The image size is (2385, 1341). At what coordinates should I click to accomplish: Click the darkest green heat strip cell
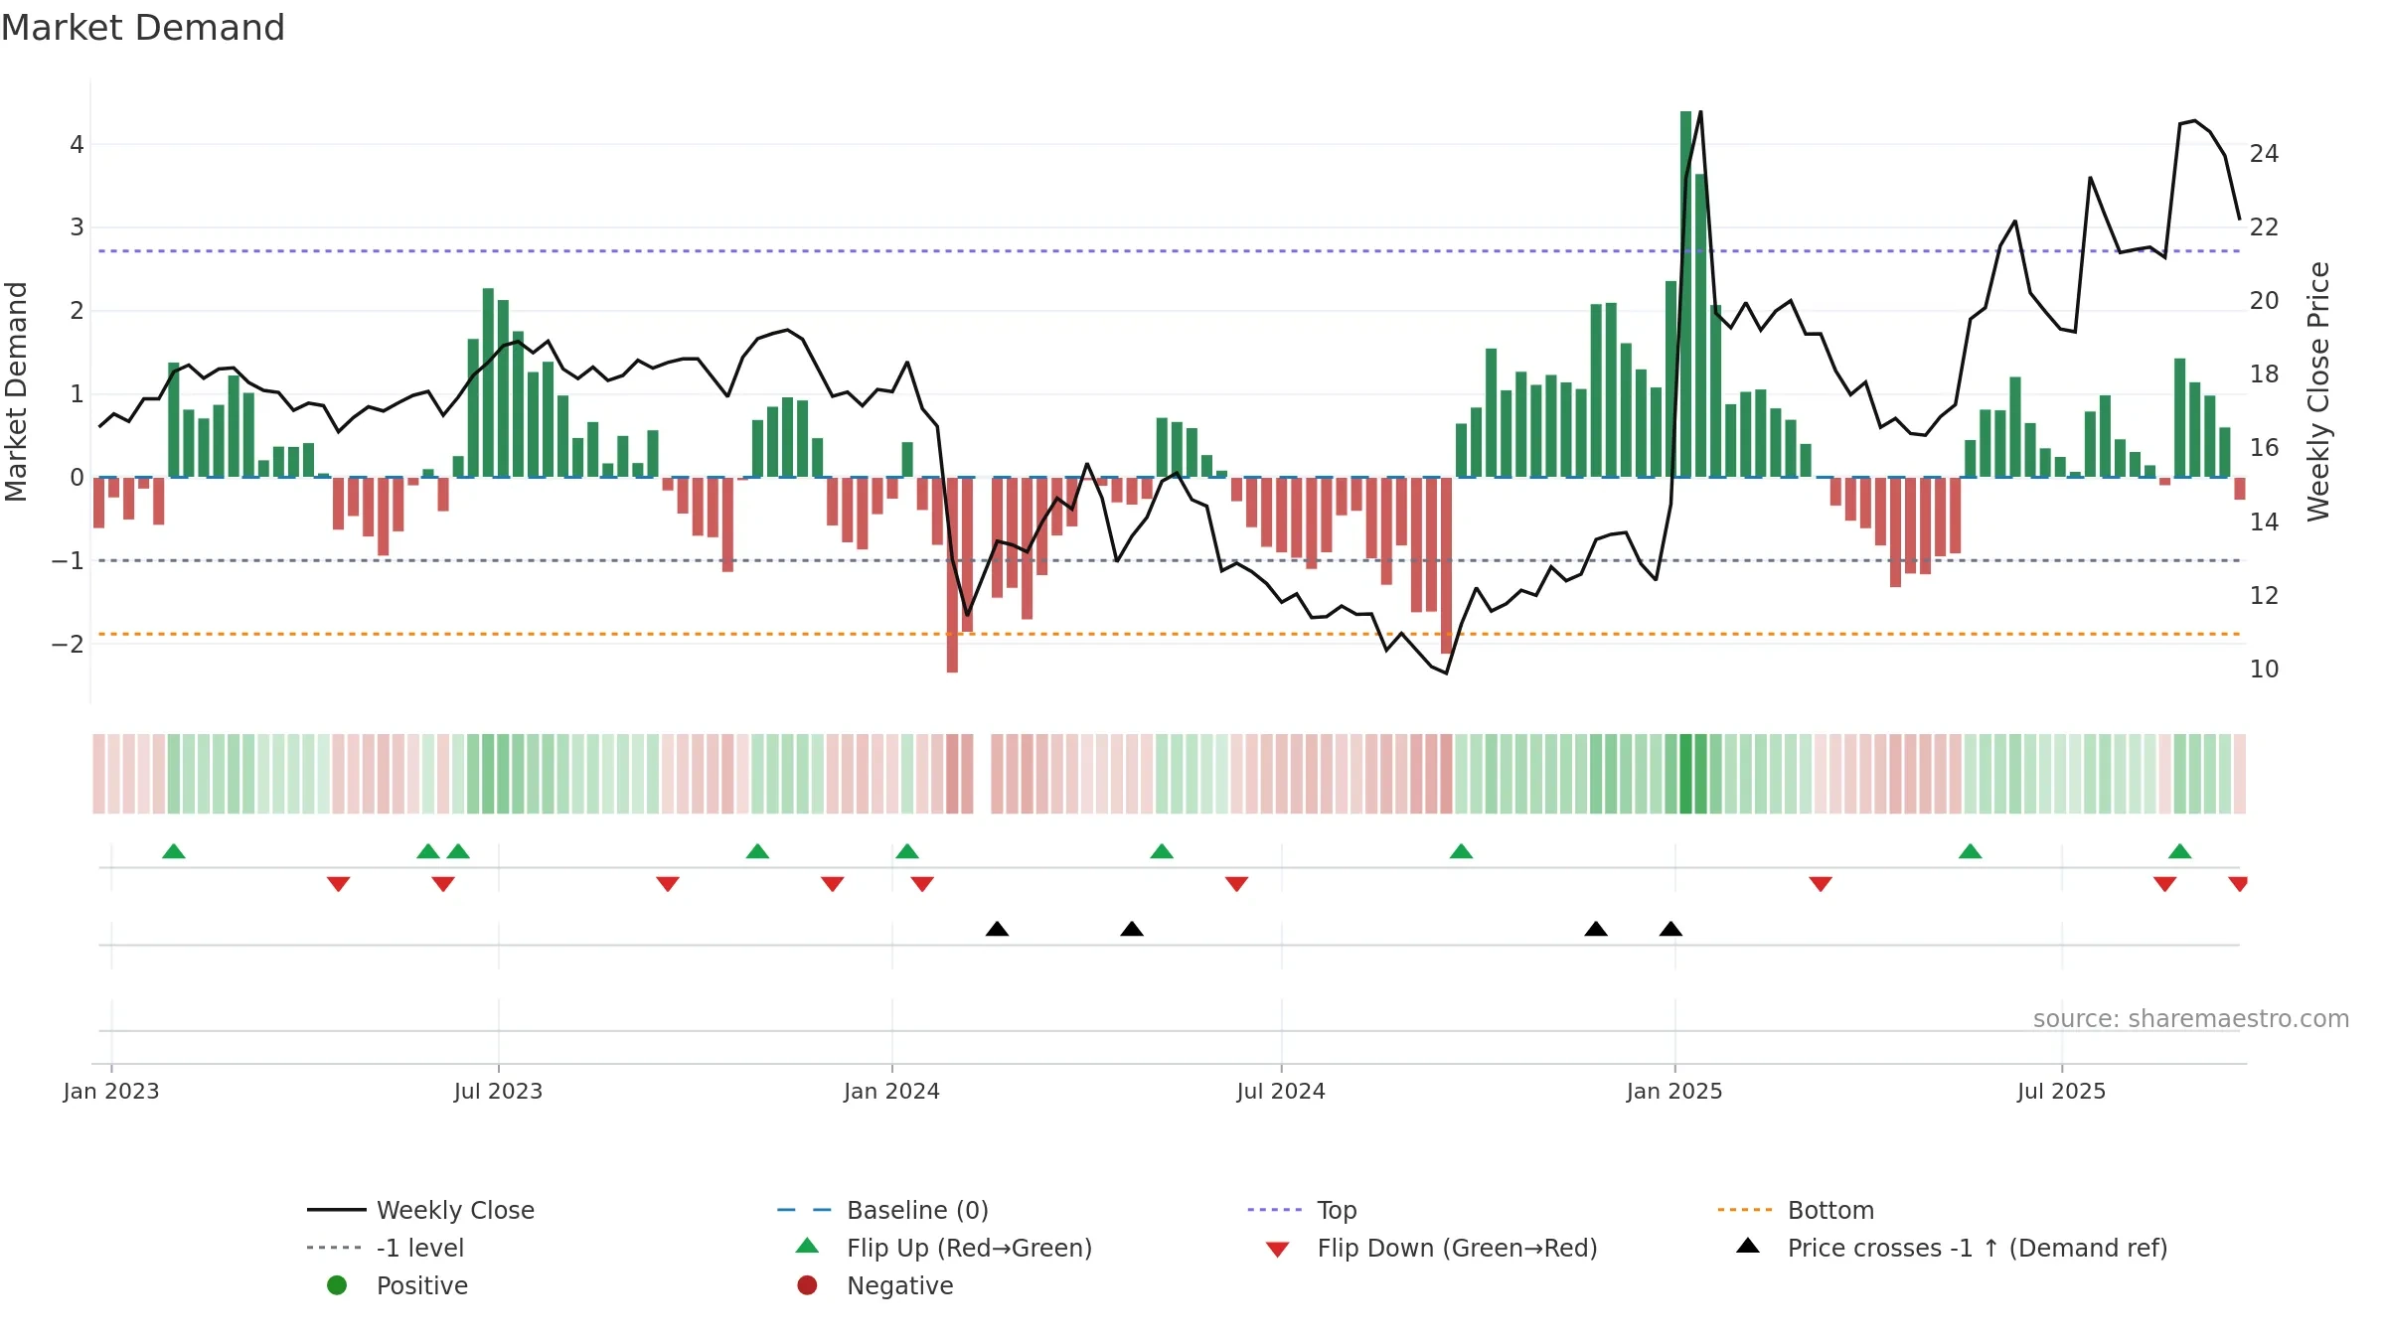(1686, 774)
